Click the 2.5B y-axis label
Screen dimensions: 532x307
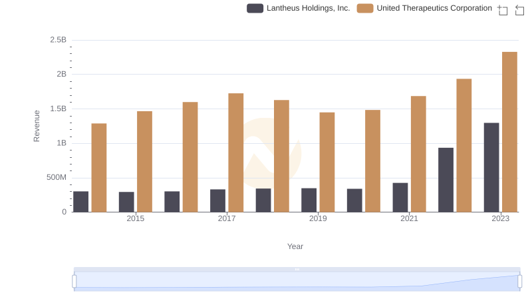pyautogui.click(x=59, y=40)
